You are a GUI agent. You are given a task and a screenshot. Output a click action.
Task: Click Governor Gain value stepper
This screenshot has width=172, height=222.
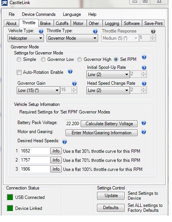coord(74,90)
